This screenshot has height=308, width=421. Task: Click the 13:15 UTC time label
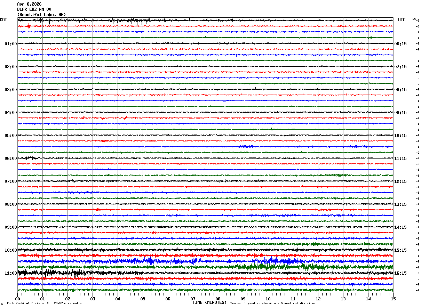[x=400, y=204]
